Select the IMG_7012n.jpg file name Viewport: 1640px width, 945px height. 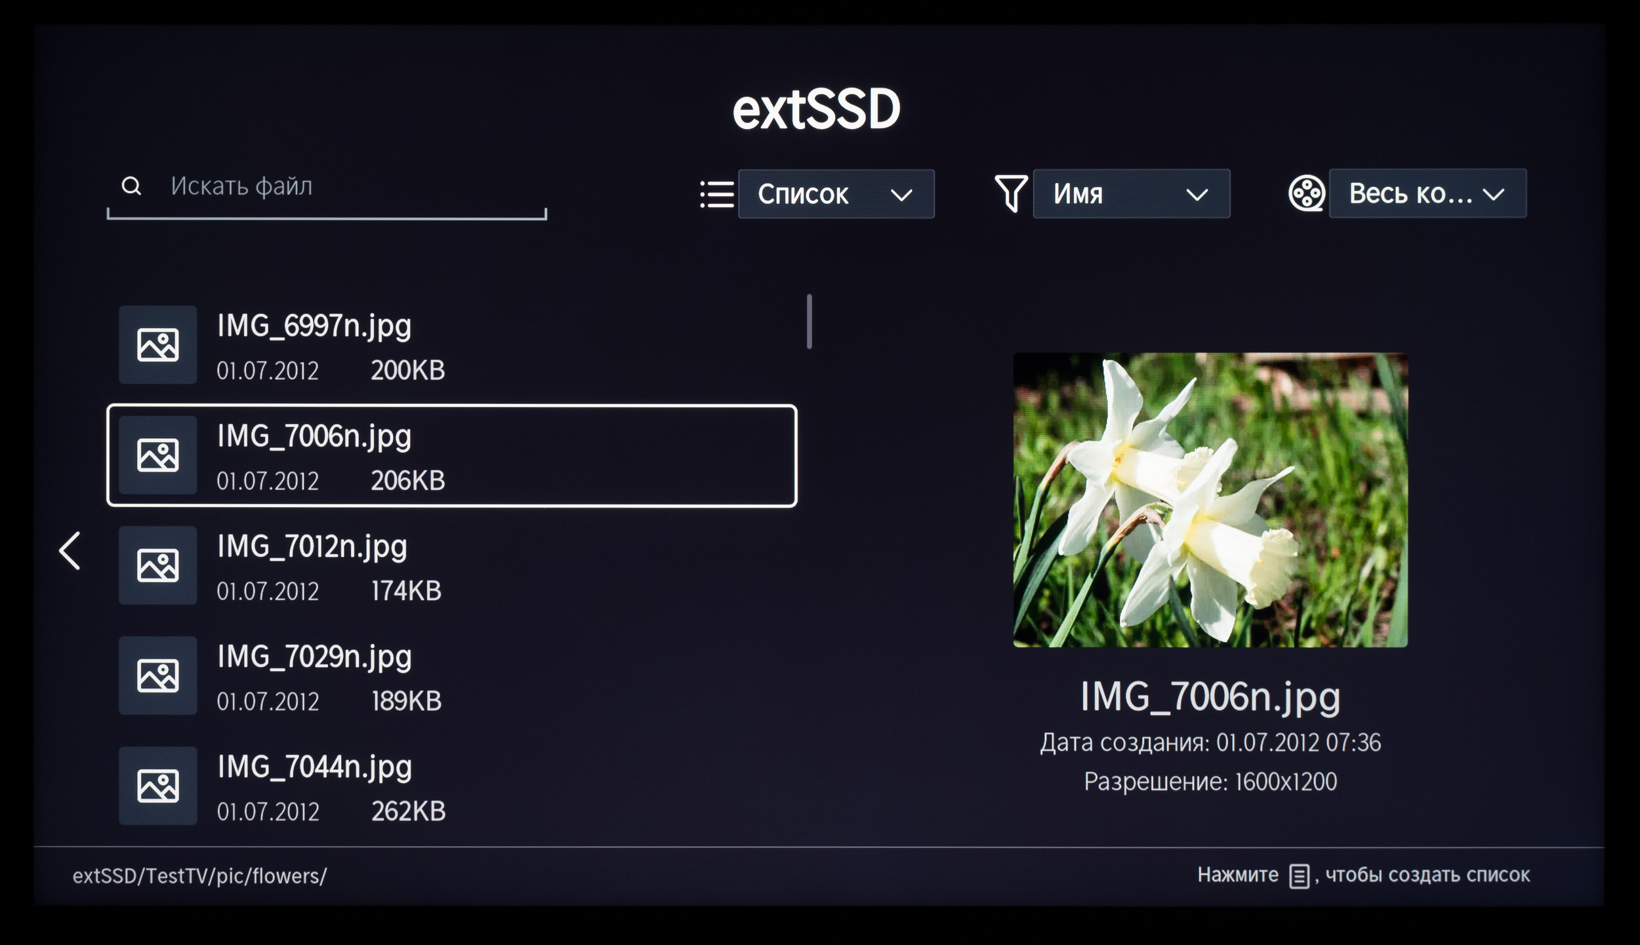tap(312, 546)
